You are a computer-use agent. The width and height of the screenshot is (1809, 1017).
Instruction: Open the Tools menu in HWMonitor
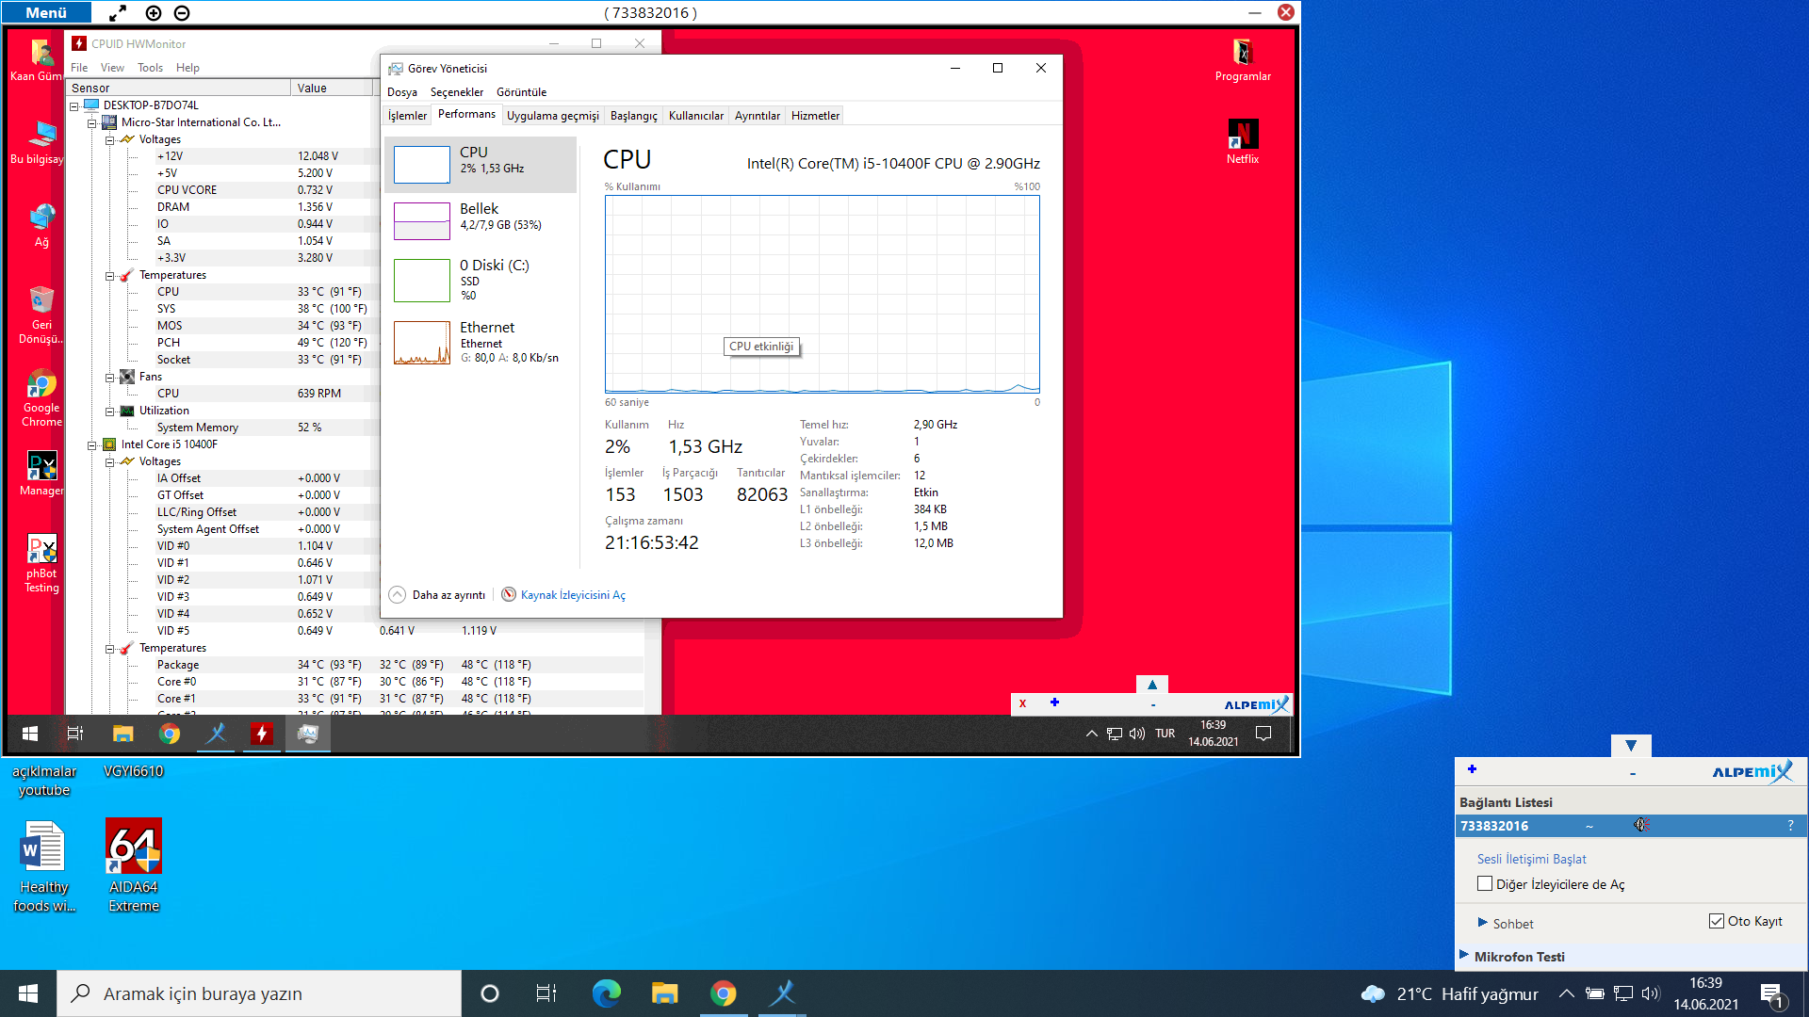click(150, 68)
